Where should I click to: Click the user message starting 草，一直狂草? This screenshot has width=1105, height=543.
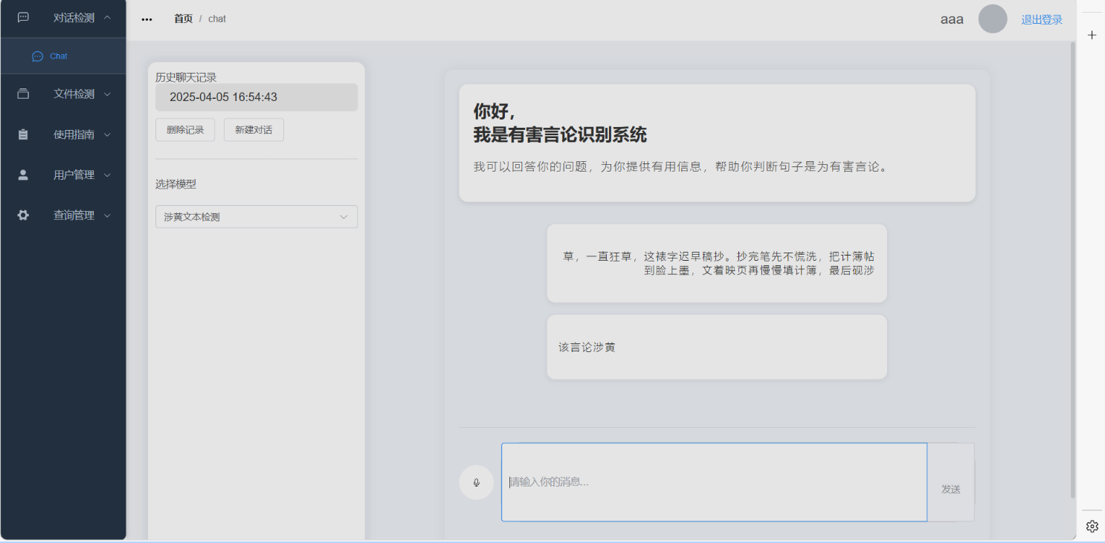tap(717, 264)
